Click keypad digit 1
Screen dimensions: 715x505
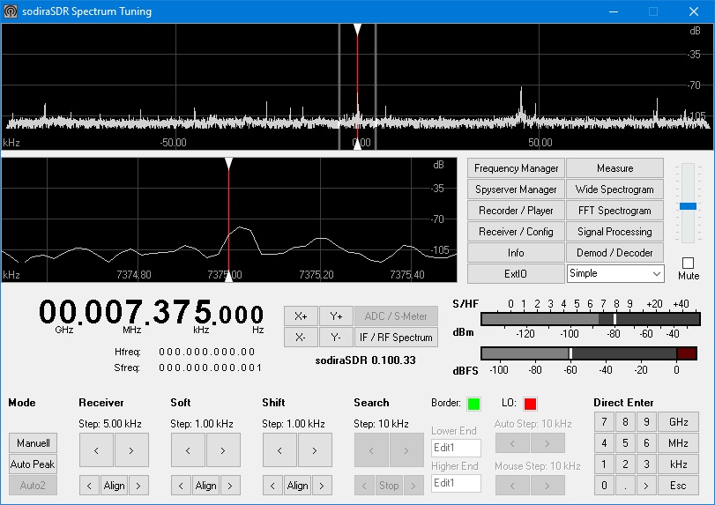[x=604, y=464]
